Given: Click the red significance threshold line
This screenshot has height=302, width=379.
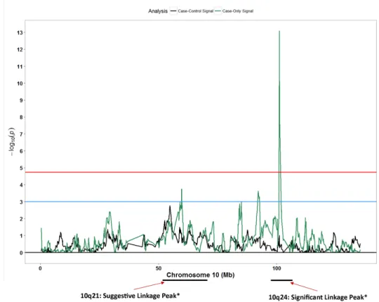Looking at the screenshot, I should coord(201,172).
